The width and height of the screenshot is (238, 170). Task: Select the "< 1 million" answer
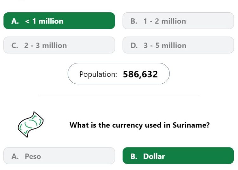[59, 21]
